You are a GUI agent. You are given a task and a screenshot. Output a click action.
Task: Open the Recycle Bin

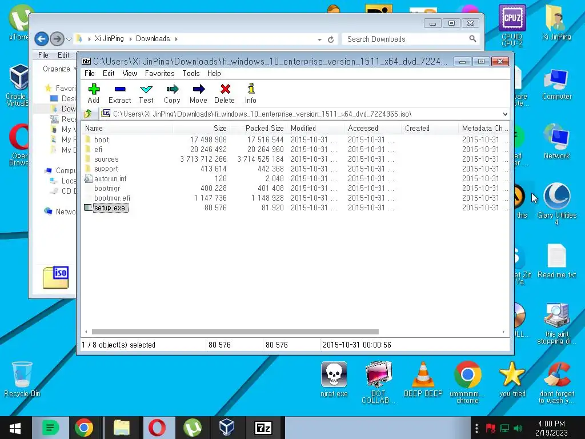pos(22,380)
